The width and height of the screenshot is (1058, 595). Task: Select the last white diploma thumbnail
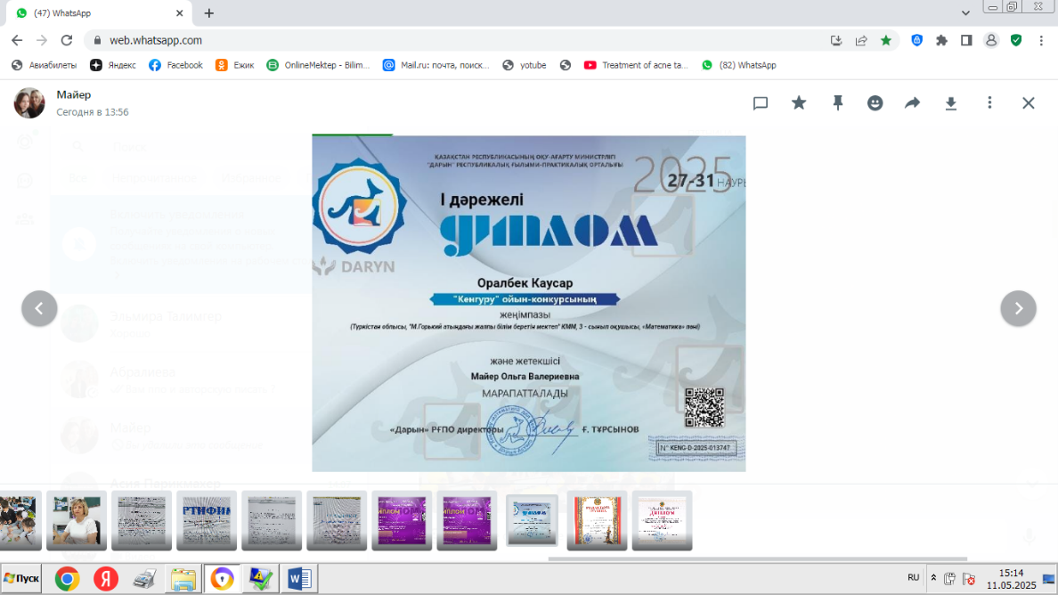(x=662, y=520)
